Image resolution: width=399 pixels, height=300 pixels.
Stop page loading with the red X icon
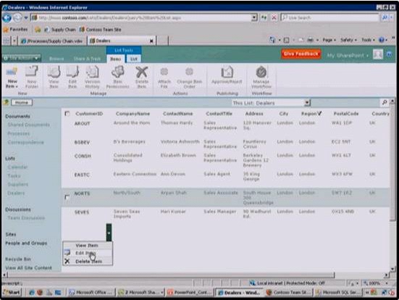[274, 17]
